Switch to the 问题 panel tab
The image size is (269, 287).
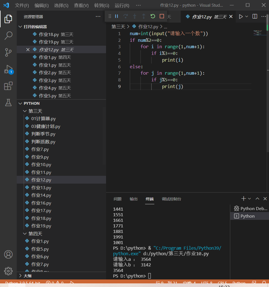(x=117, y=199)
